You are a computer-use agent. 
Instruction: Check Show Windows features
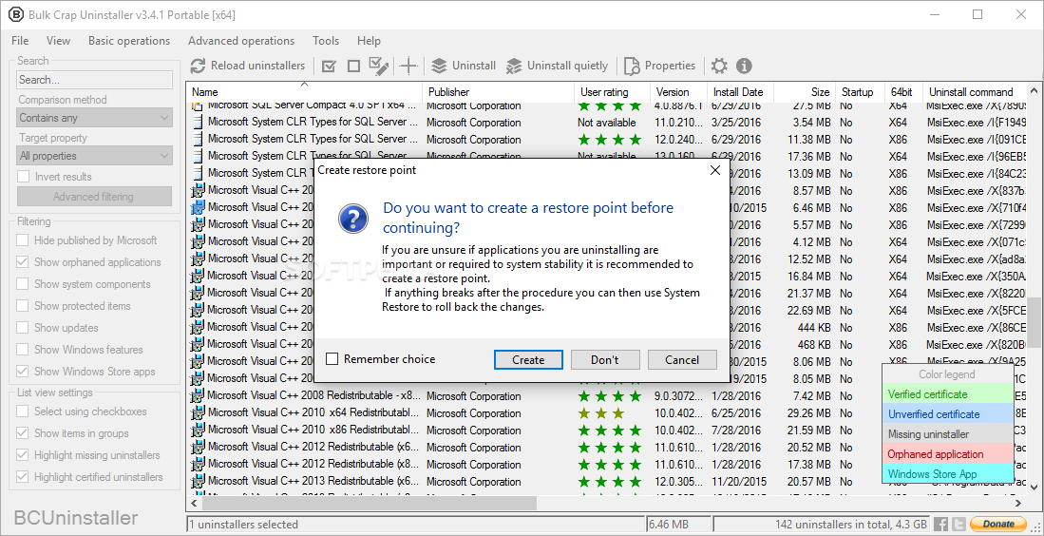pos(23,350)
